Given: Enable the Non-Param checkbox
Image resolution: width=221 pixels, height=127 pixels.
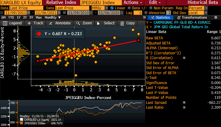Looking at the screenshot, I should tap(151, 8).
